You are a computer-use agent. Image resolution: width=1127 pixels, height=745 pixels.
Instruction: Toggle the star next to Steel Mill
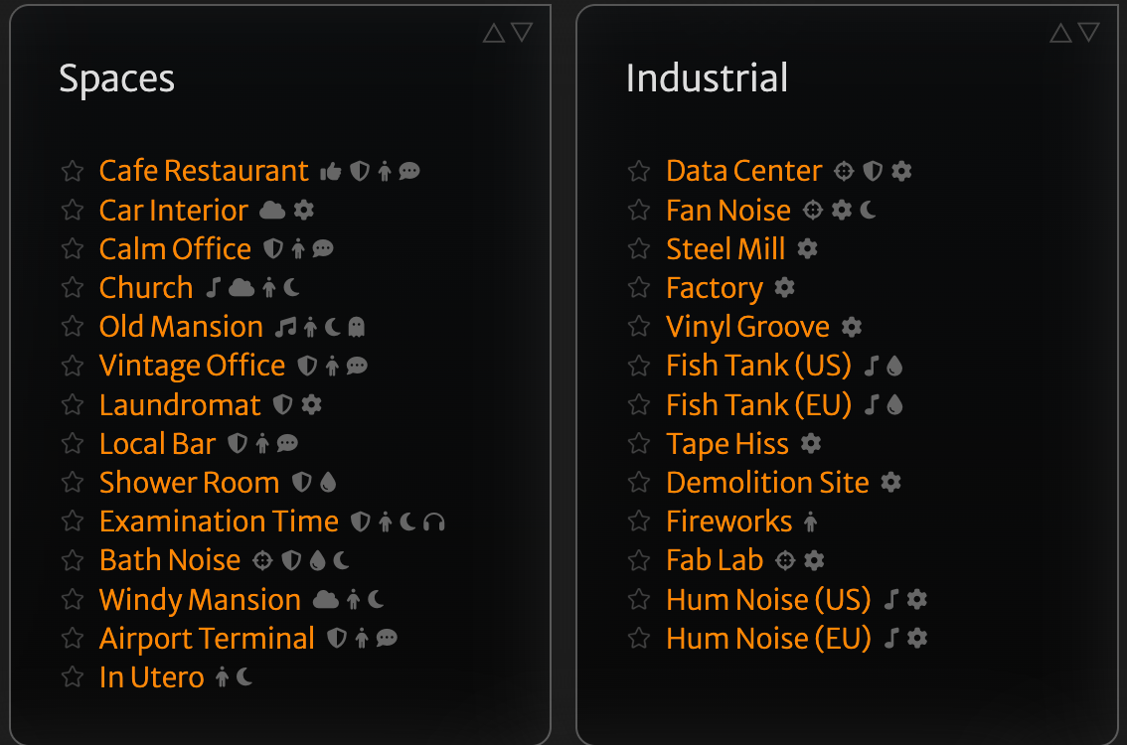point(639,249)
